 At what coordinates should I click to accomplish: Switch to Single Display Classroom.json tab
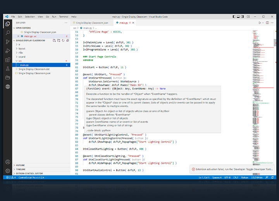pos(92,23)
